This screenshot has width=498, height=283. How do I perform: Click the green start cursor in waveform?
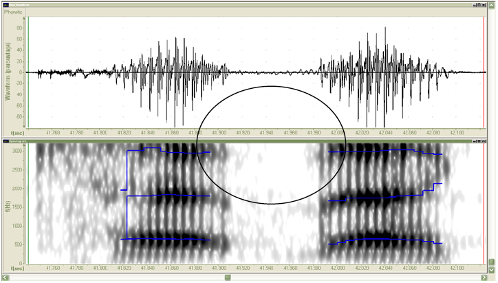pos(28,72)
